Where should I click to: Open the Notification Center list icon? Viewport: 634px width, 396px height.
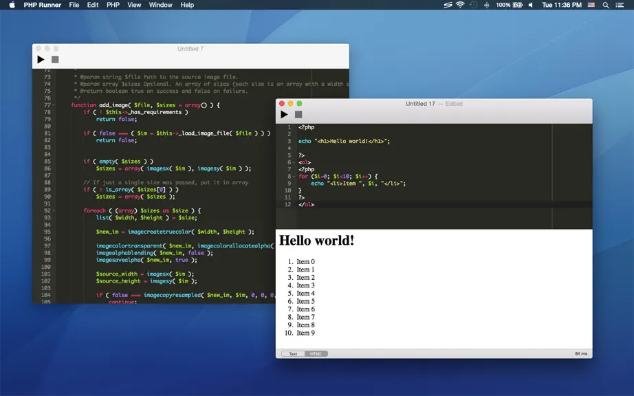tap(620, 5)
